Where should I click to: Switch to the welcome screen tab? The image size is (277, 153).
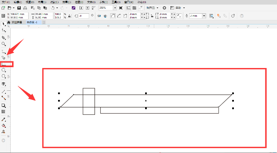15,22
